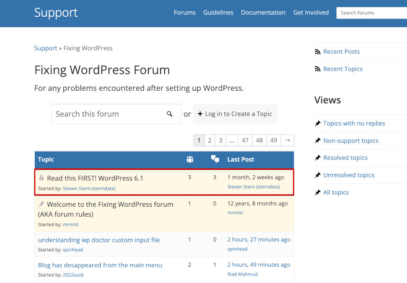Click the lock icon on Read this FIRST topic
The width and height of the screenshot is (407, 283).
click(x=41, y=178)
